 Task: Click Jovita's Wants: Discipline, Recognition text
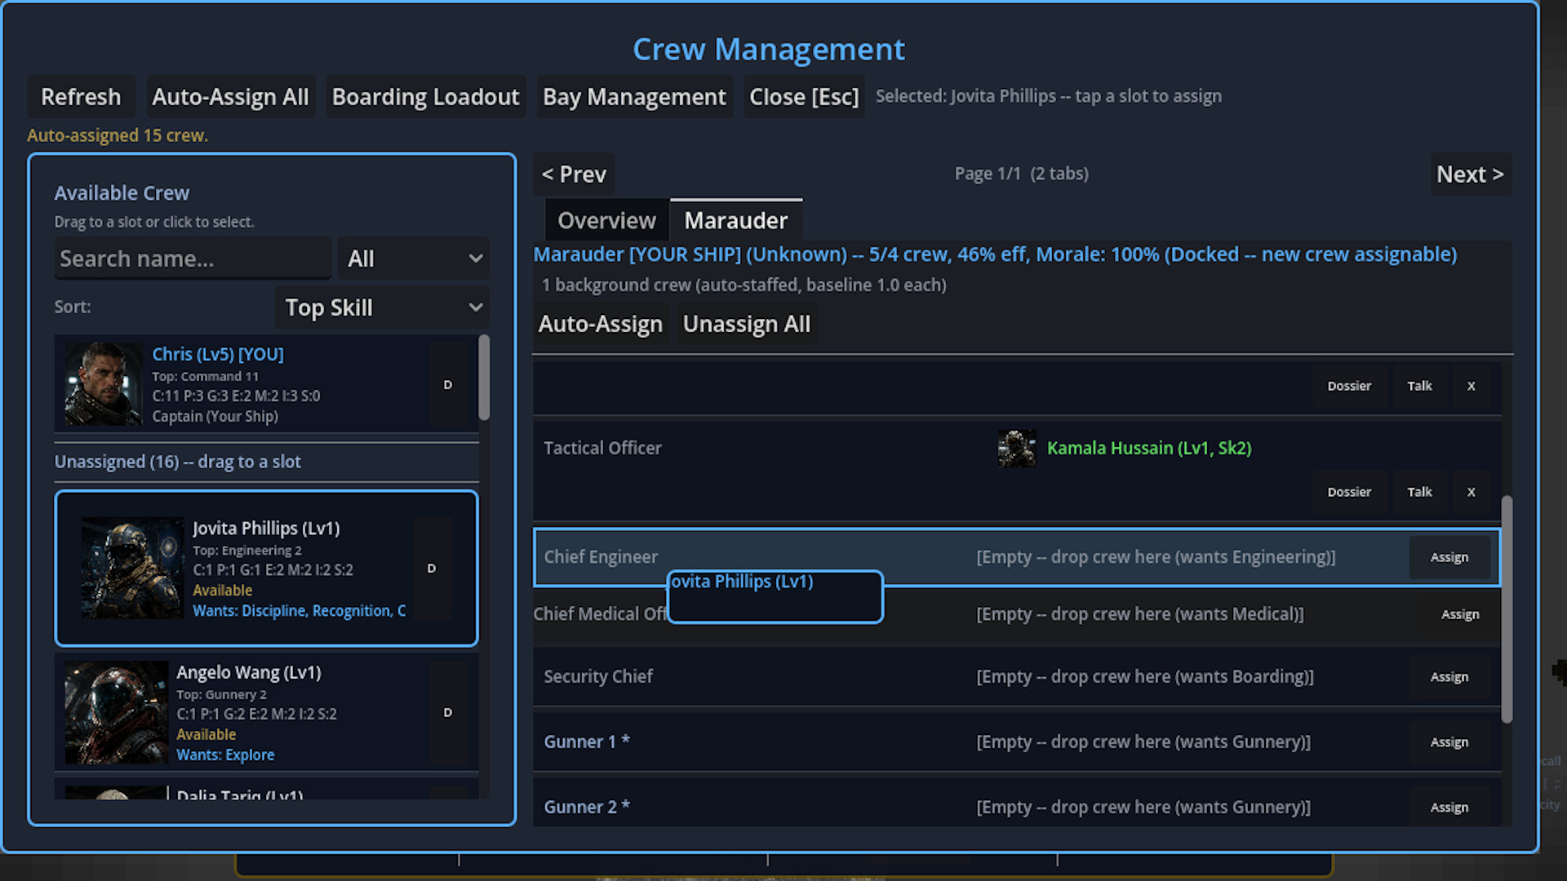tap(299, 611)
